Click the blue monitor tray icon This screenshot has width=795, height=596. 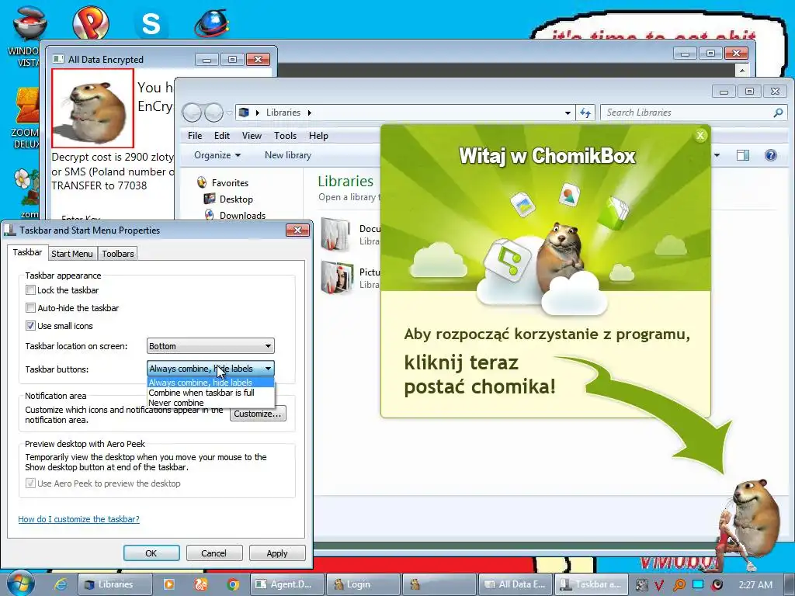pyautogui.click(x=698, y=585)
